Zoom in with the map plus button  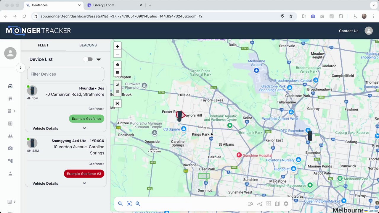coord(118,46)
